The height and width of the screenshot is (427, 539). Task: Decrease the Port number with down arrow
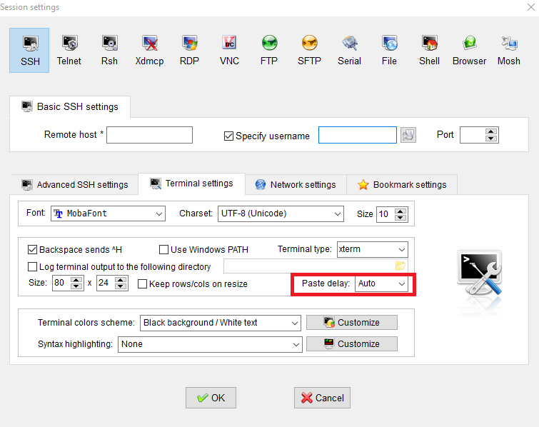pos(491,139)
